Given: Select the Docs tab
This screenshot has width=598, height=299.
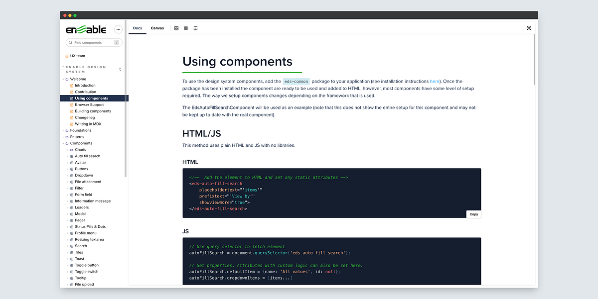Looking at the screenshot, I should (x=138, y=28).
